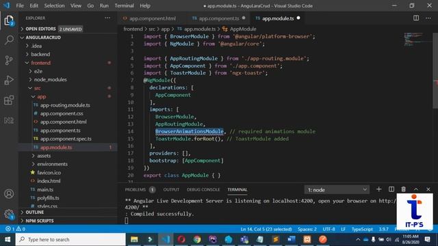438x246 pixels.
Task: Open the View menu
Action: pyautogui.click(x=76, y=5)
